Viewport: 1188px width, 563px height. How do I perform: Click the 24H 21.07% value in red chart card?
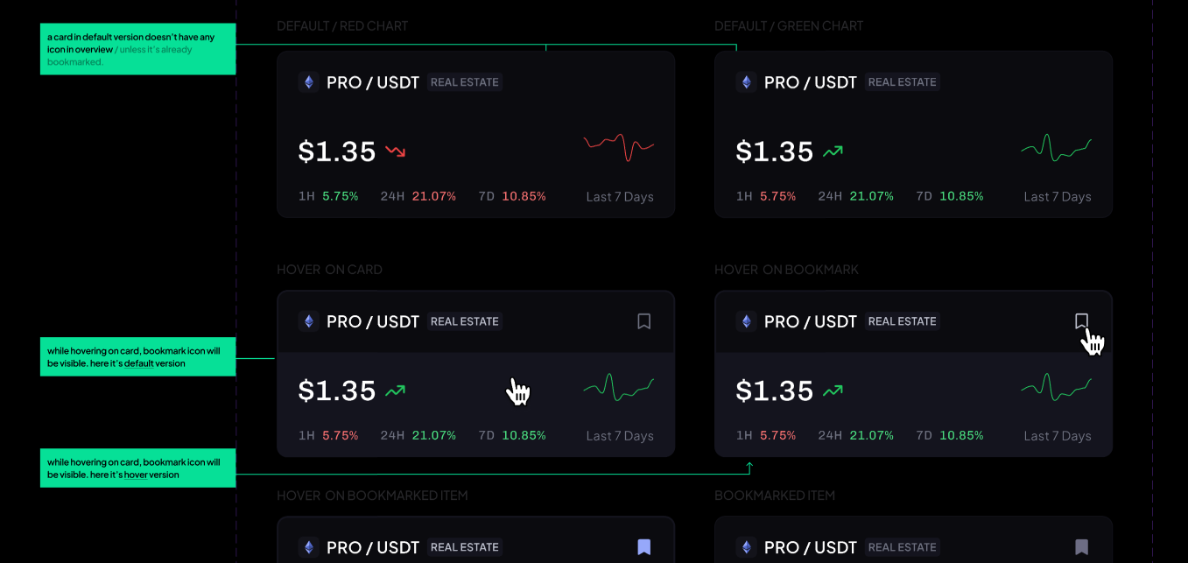coord(433,196)
